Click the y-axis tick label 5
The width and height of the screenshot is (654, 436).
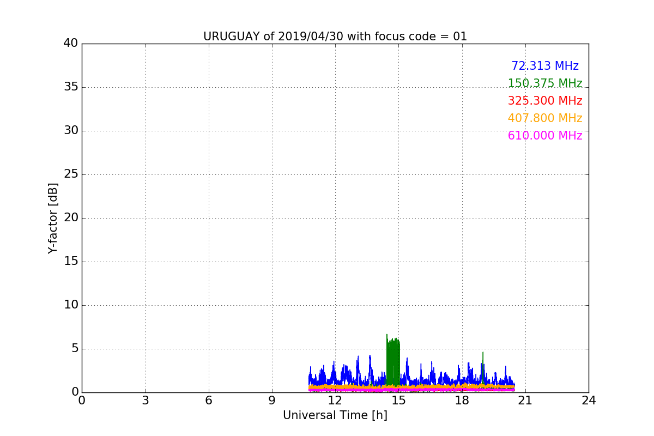point(74,349)
